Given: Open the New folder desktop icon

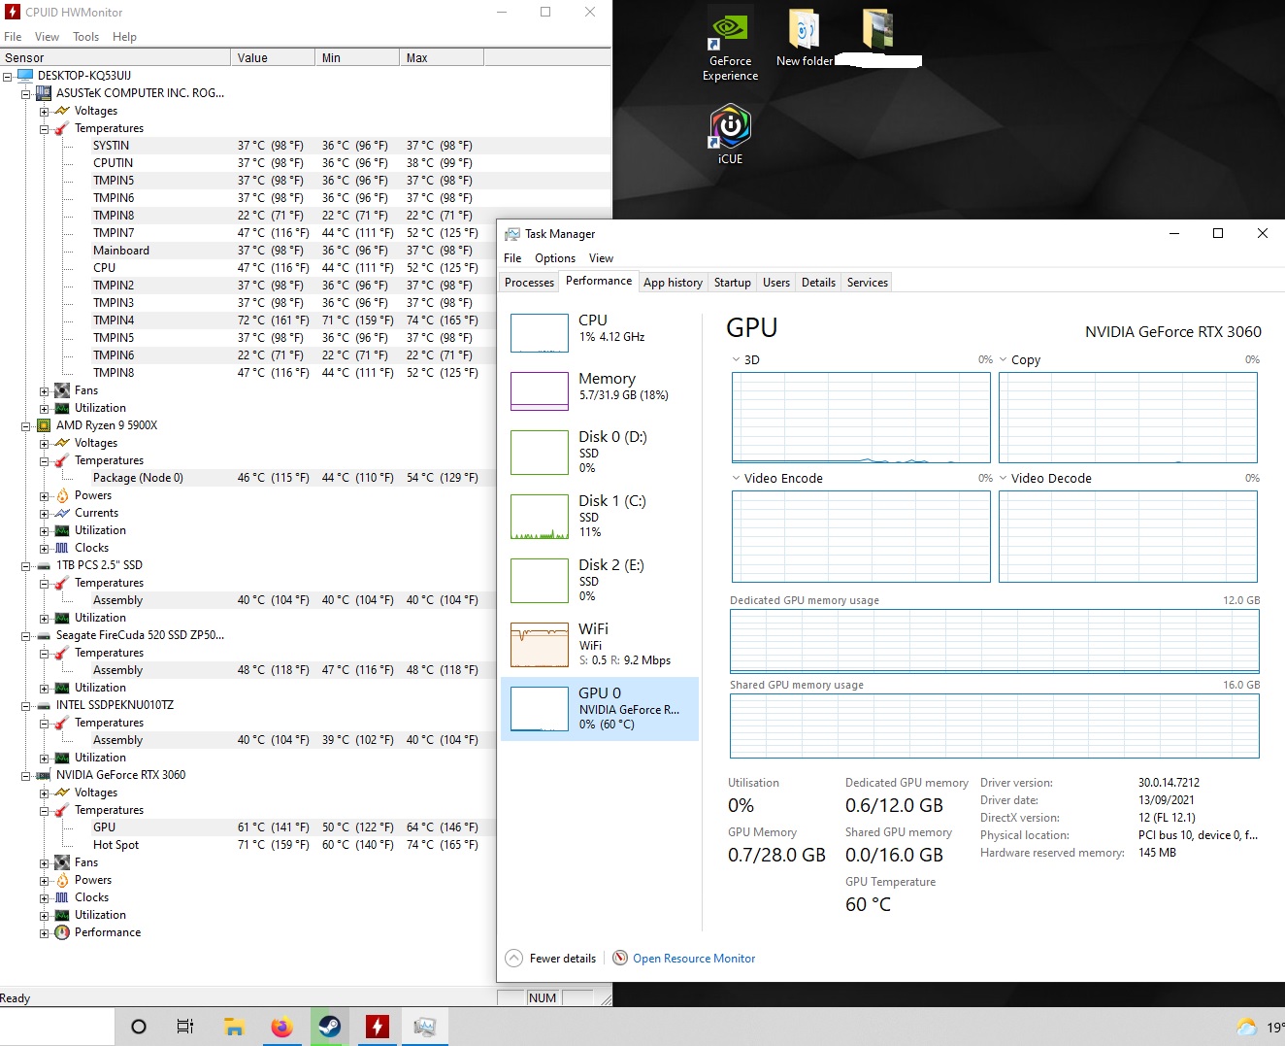Looking at the screenshot, I should 804,39.
